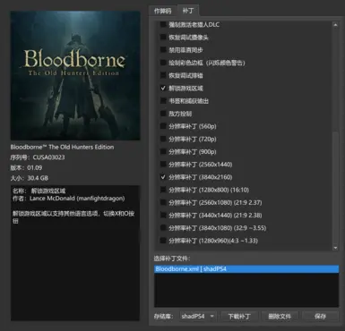Click the 名称: 解锁游戏区域 description line
345x331 pixels.
tap(39, 191)
